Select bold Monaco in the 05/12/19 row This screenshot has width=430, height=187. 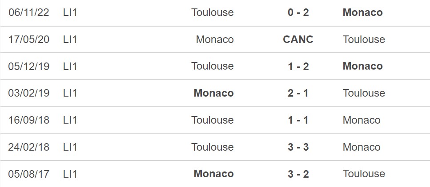coord(362,66)
